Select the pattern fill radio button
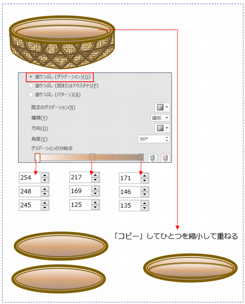This screenshot has height=304, width=245. (x=31, y=95)
